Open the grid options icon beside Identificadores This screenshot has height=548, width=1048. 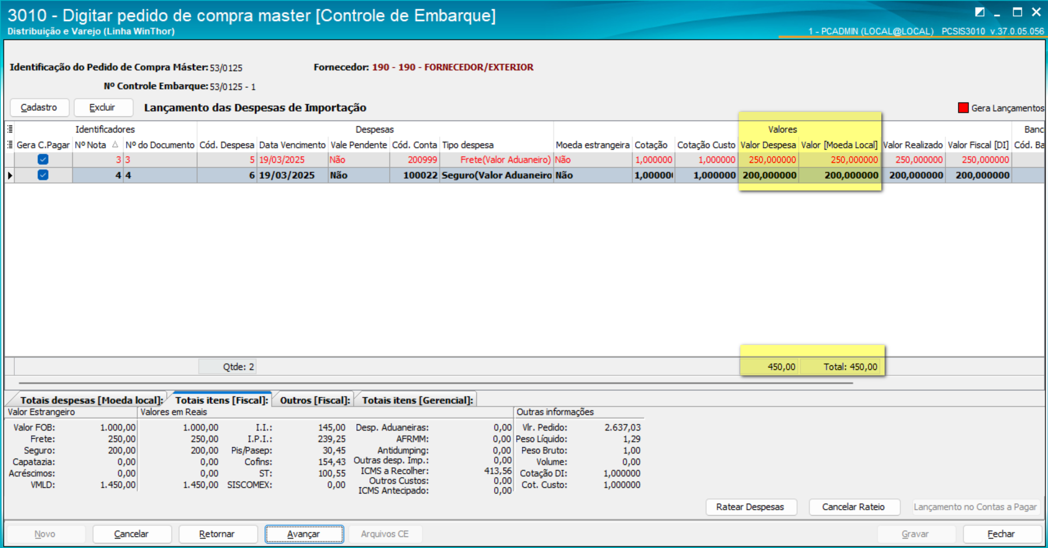pos(10,129)
